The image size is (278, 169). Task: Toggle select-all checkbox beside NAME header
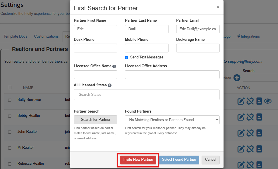[x=10, y=87]
